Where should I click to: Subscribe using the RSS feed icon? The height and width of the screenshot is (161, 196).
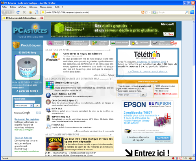[143, 12]
